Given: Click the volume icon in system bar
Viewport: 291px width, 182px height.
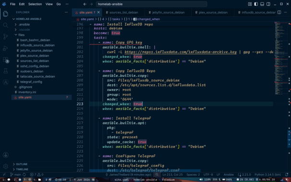Looking at the screenshot, I should click(201, 180).
